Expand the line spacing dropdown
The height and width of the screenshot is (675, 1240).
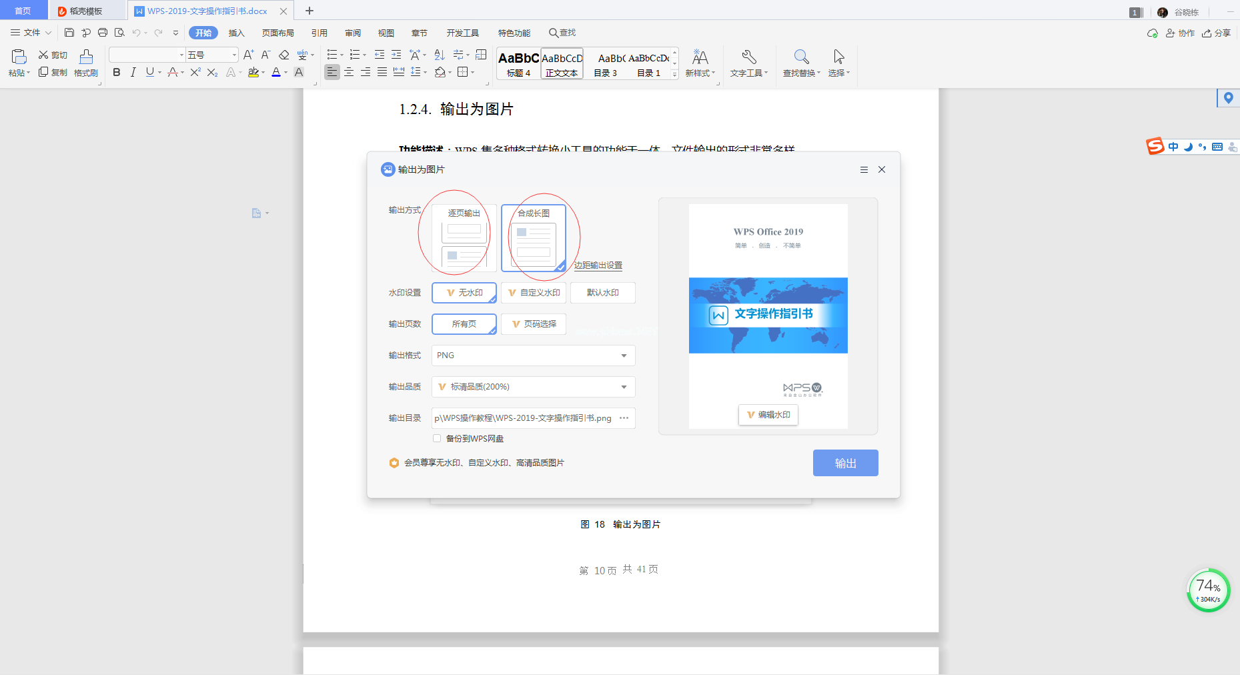click(x=426, y=73)
